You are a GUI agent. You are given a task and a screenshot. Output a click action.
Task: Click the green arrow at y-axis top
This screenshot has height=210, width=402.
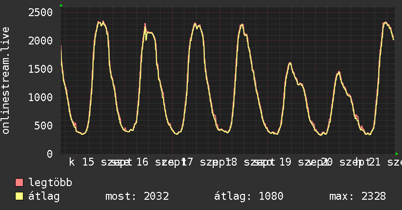click(61, 5)
